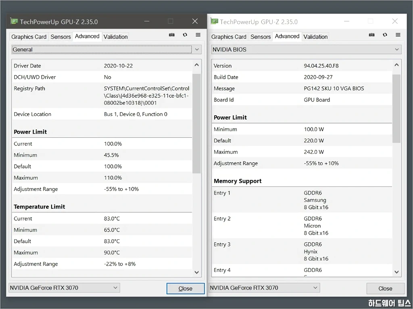Minimize the right GPU-Z window

pos(346,21)
